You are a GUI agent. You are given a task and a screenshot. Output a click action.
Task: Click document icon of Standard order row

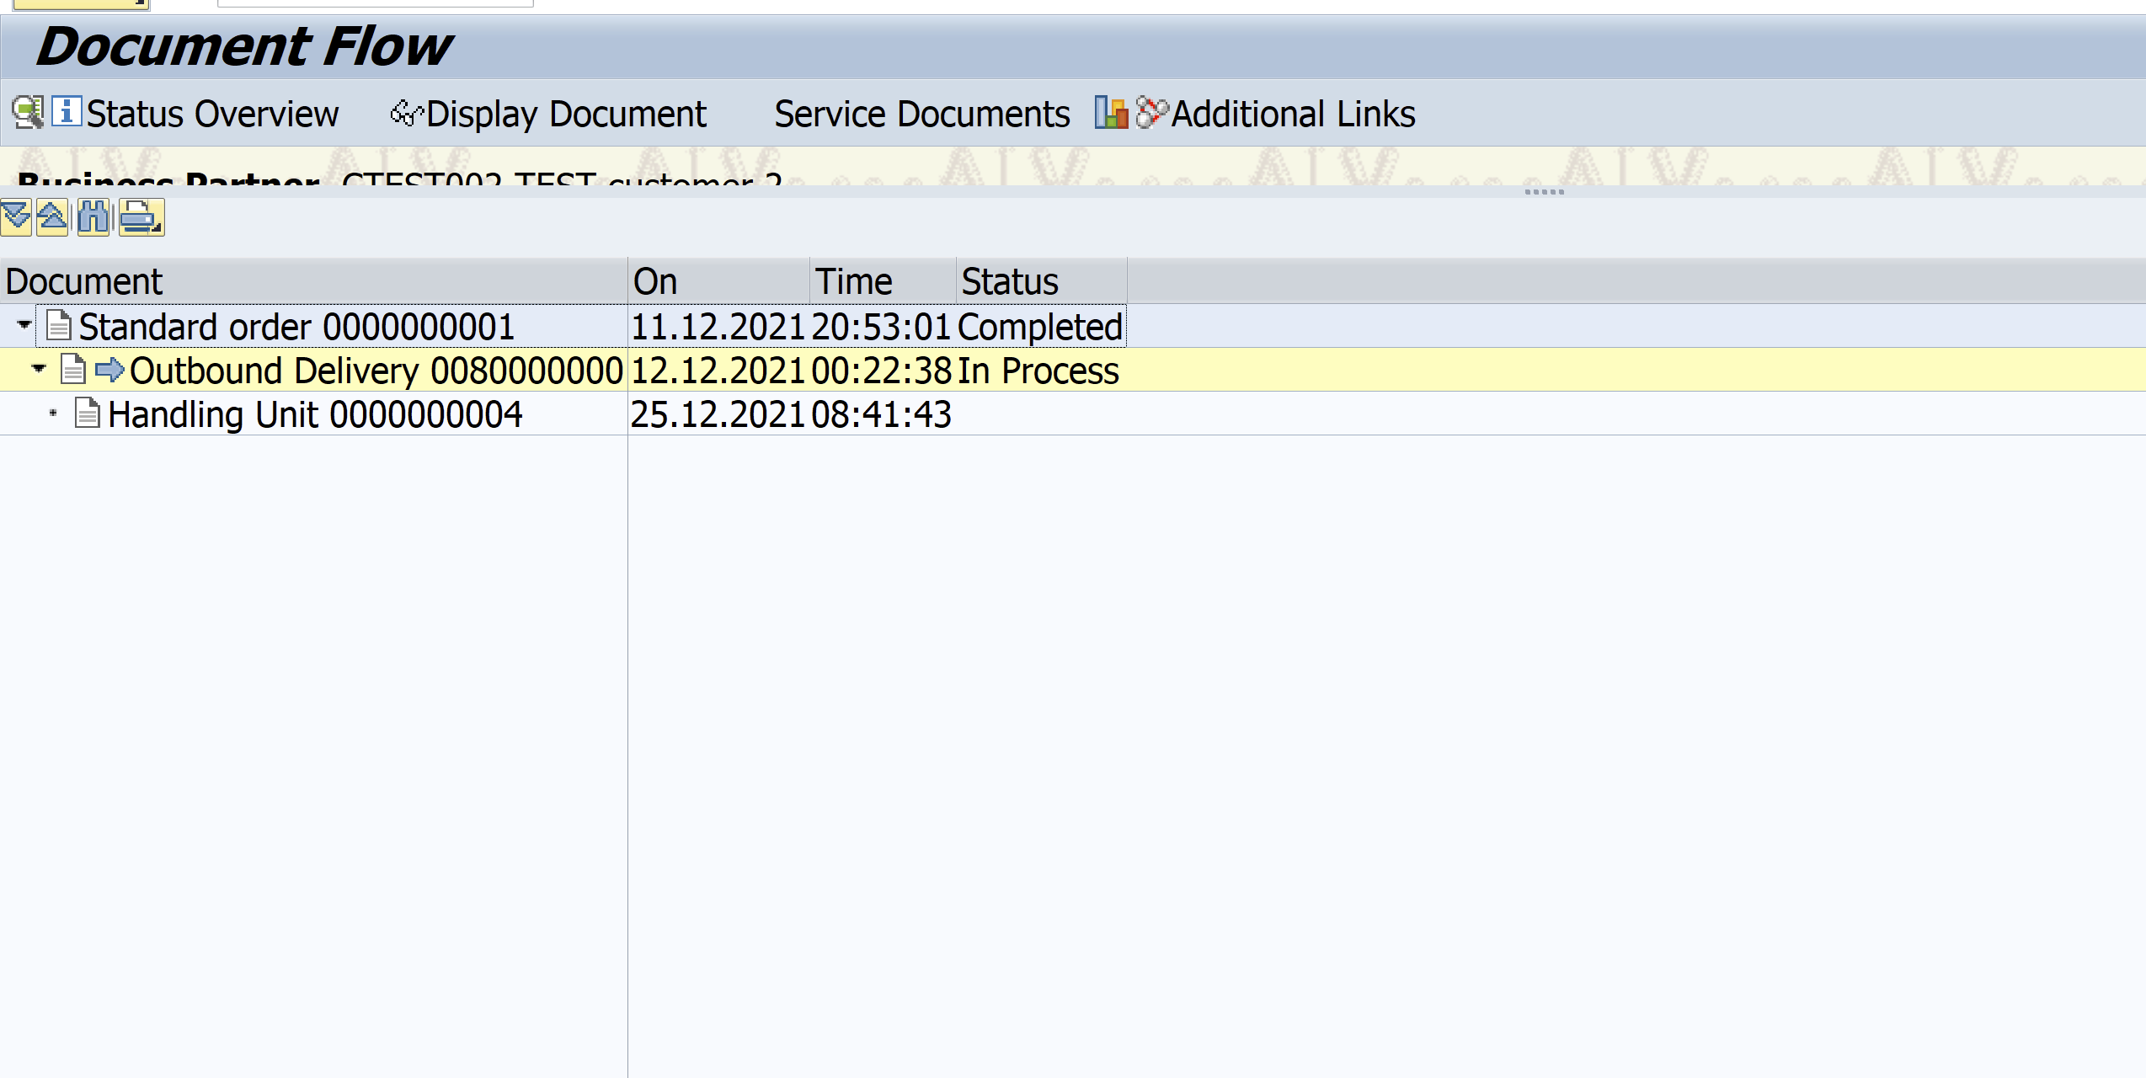pyautogui.click(x=59, y=325)
